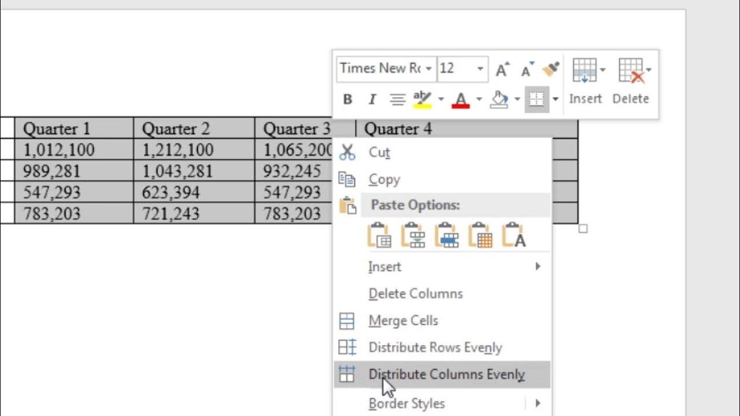Click the Quarter 1 header cell
740x416 pixels.
coord(74,128)
